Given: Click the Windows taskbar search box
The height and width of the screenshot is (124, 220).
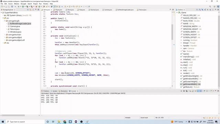Looking at the screenshot, I should point(25,122).
